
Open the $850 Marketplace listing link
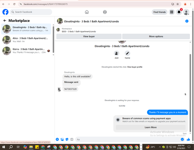pyautogui.click(x=79, y=31)
